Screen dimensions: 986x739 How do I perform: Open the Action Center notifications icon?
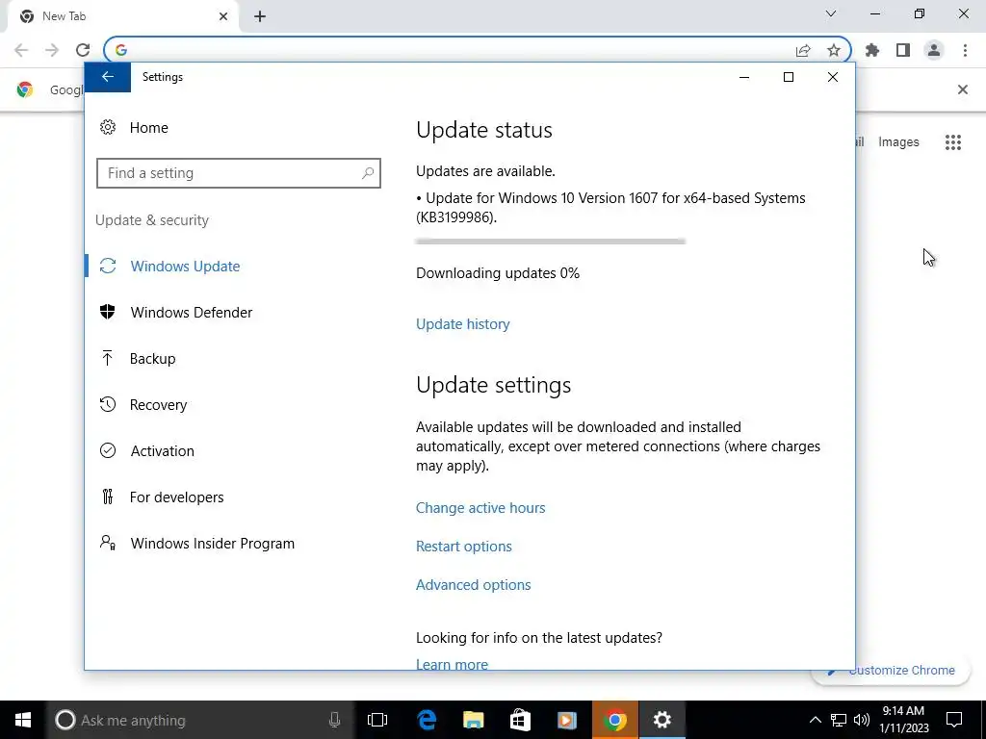[954, 720]
